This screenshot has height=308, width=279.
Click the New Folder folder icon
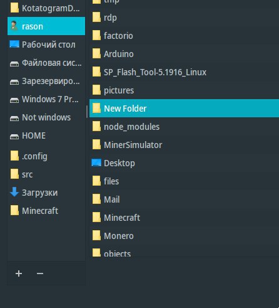tap(96, 108)
